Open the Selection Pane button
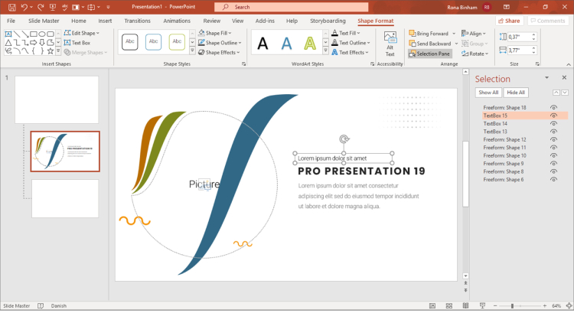 (x=430, y=54)
